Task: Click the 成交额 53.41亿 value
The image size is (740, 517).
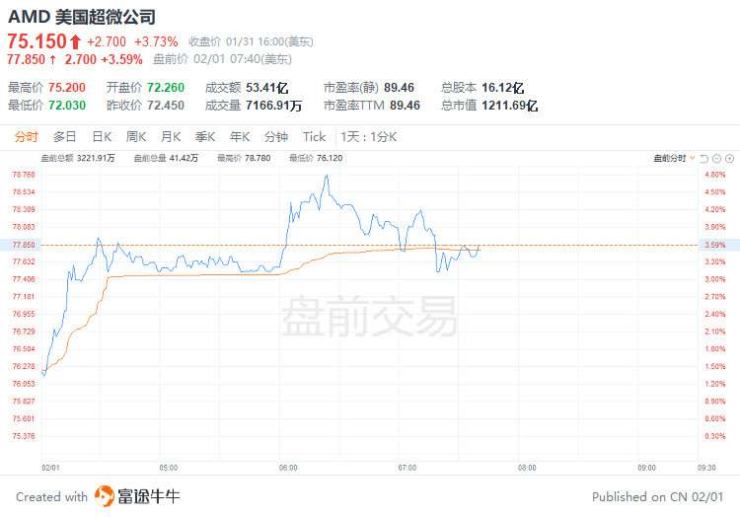Action: 266,88
